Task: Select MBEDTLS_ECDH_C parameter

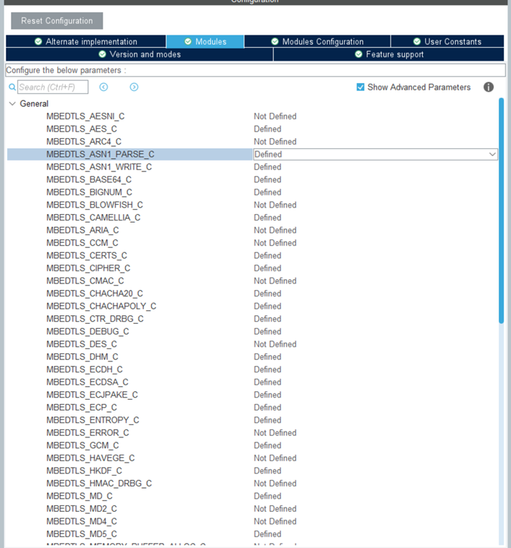Action: click(x=85, y=369)
